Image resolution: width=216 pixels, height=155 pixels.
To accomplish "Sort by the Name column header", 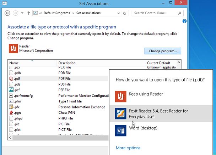I will click(32, 63).
